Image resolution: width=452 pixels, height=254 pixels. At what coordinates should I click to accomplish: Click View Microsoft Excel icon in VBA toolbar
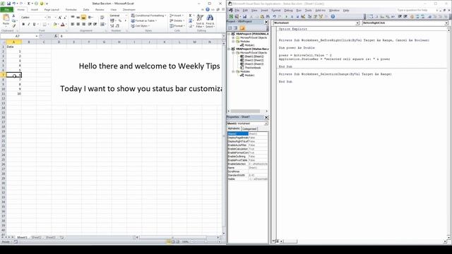(x=231, y=16)
